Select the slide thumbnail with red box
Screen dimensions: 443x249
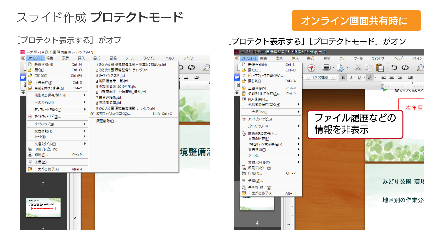coord(43,207)
